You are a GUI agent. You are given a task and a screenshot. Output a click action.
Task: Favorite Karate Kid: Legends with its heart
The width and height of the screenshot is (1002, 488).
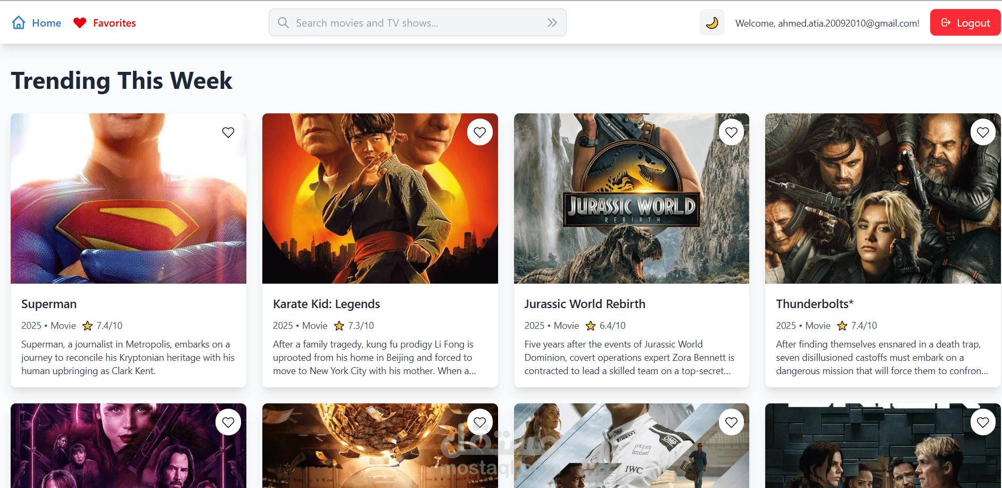480,133
